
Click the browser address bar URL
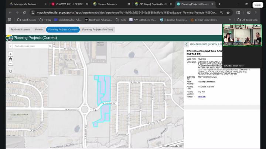pos(127,13)
